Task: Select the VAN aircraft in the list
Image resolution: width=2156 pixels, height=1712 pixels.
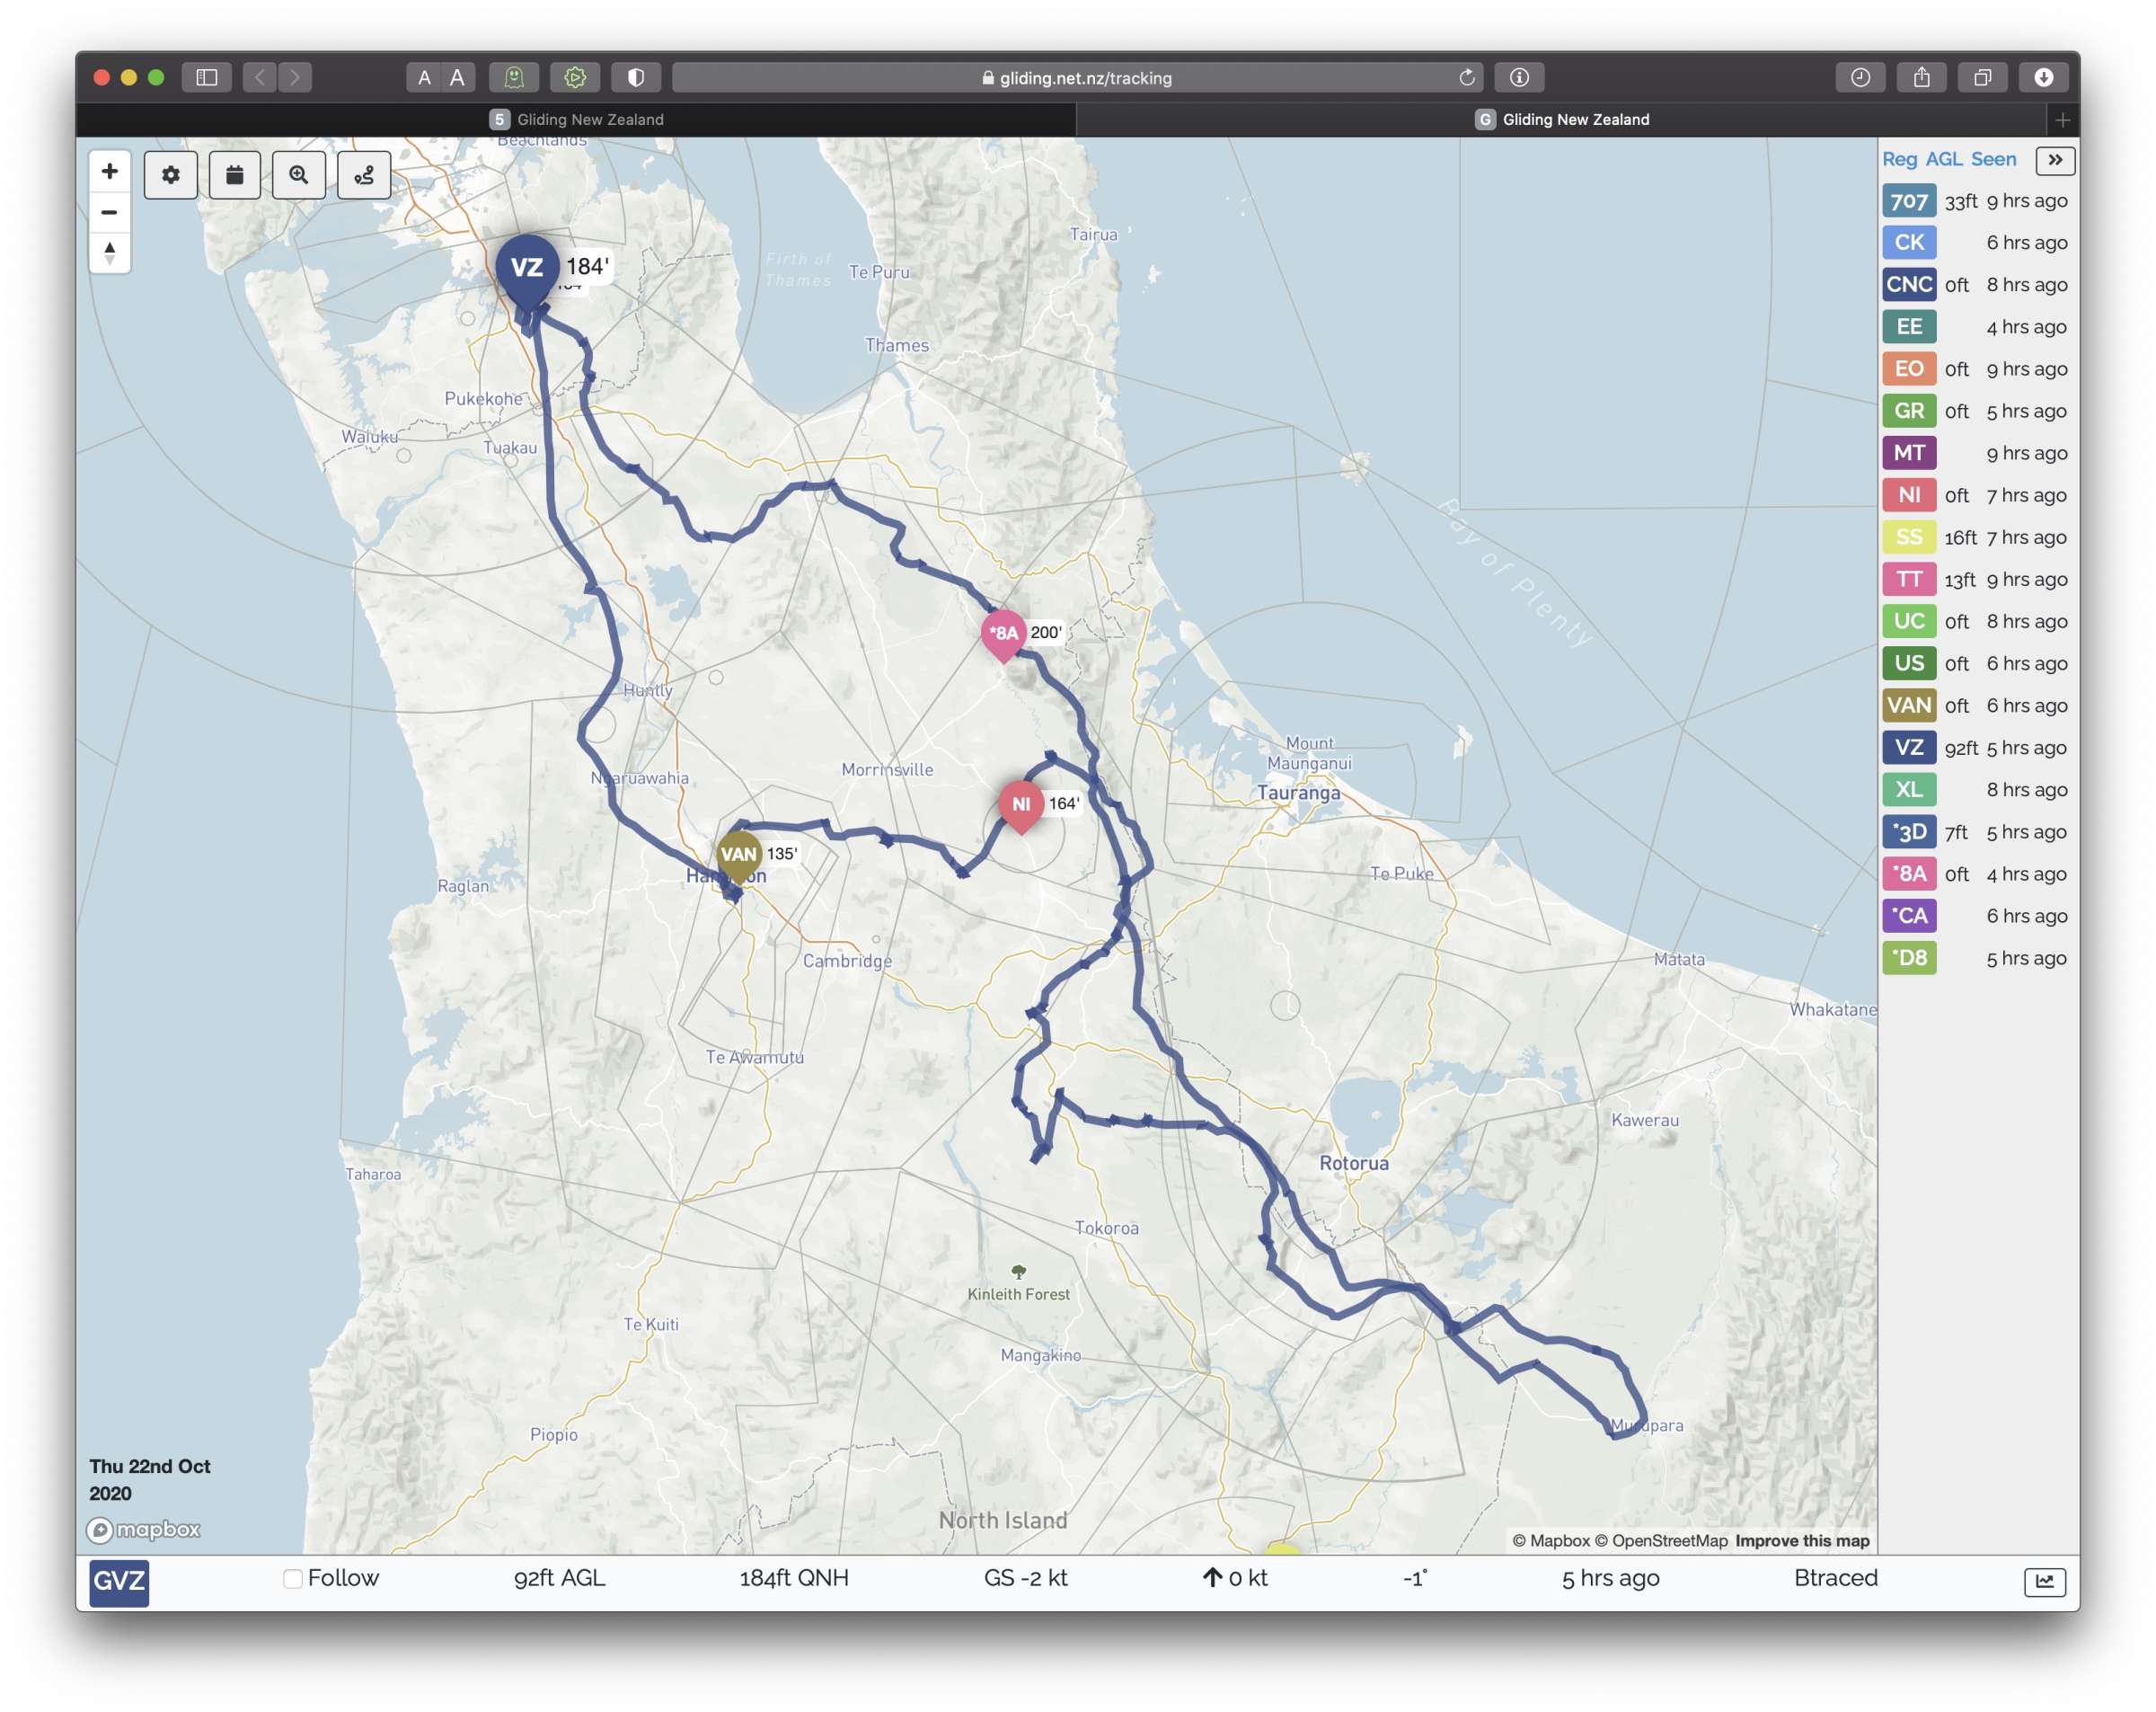Action: coord(1909,705)
